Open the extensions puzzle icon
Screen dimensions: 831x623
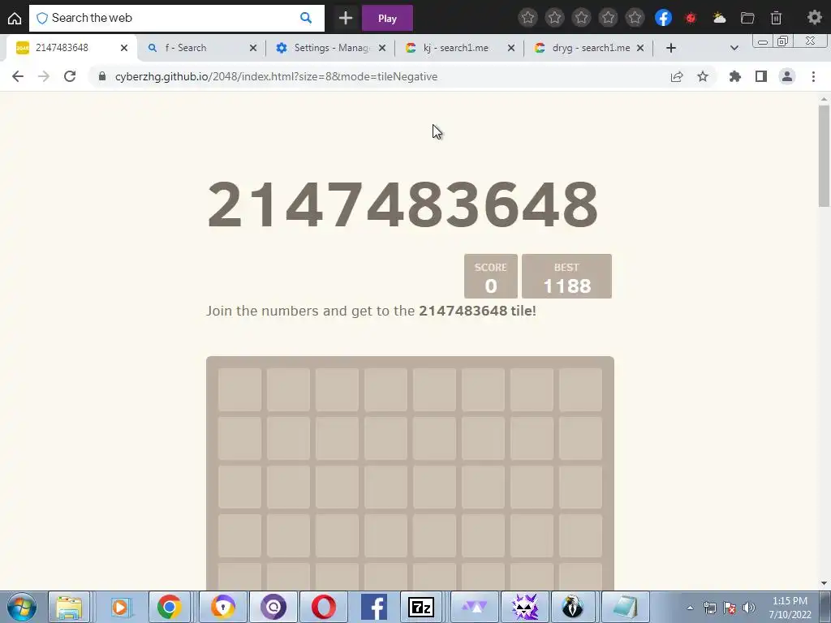(x=735, y=76)
